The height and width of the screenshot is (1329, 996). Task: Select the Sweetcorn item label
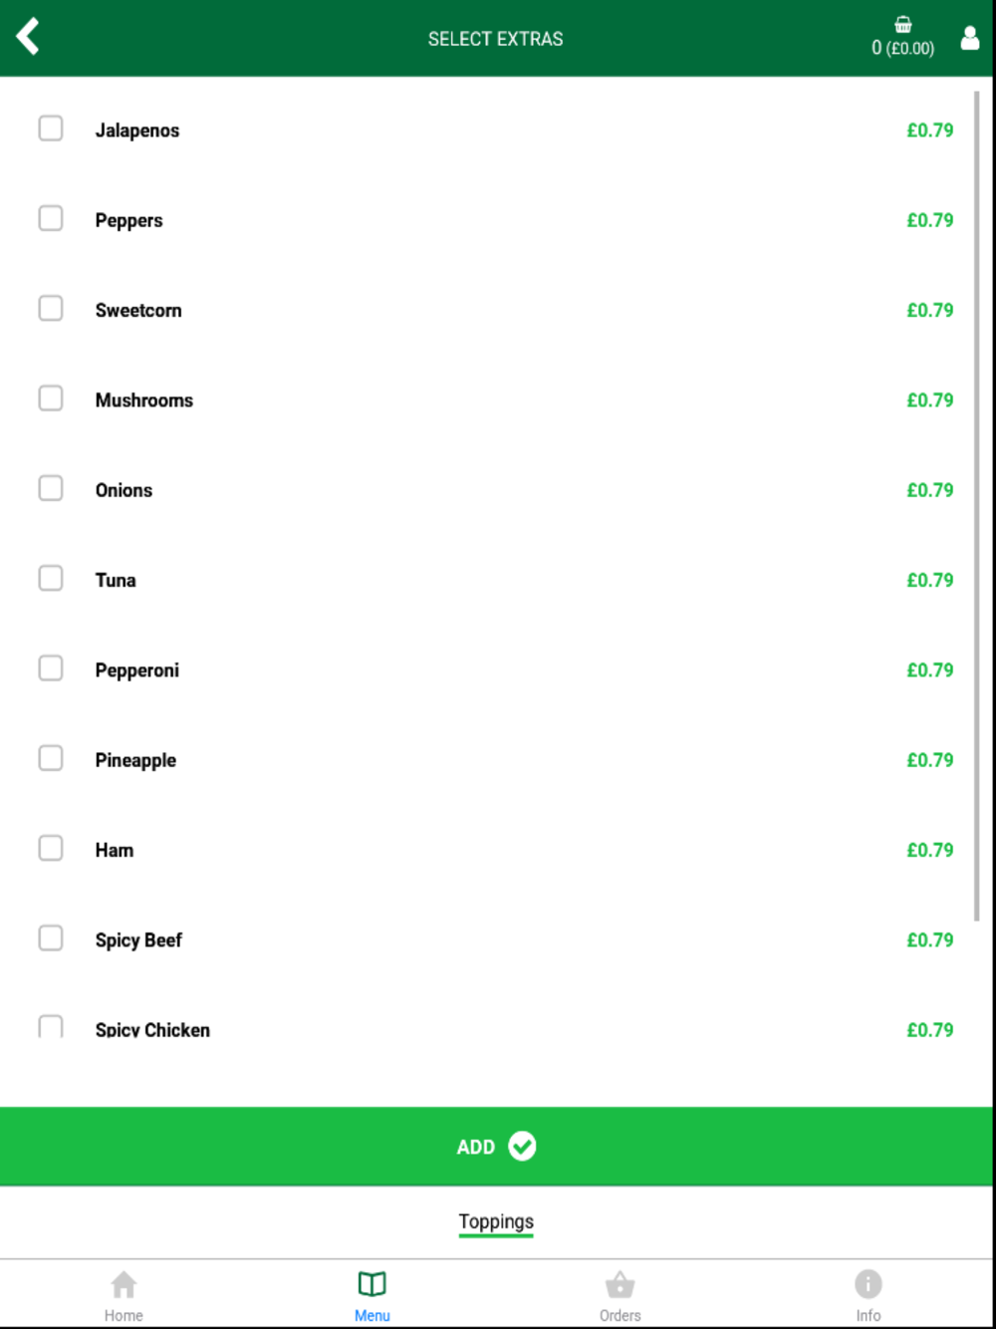pos(138,311)
